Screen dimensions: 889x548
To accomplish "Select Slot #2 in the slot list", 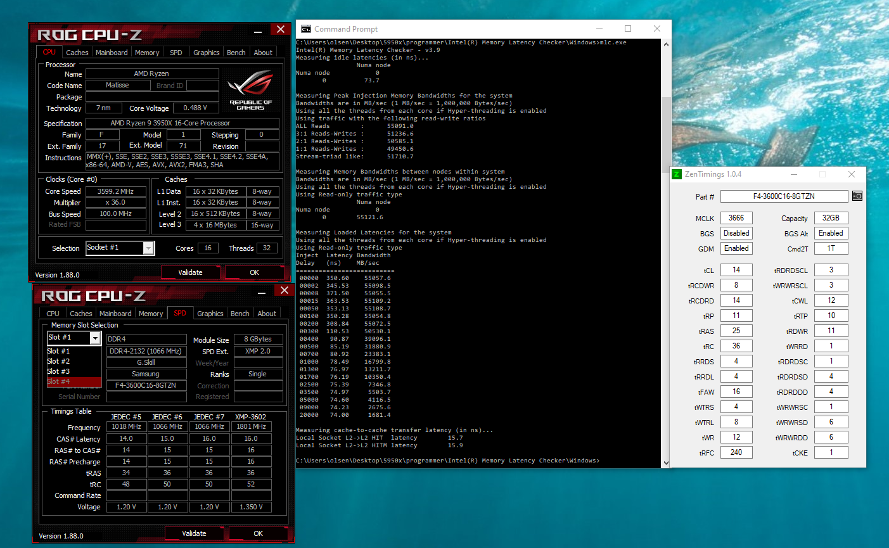I will (x=74, y=361).
